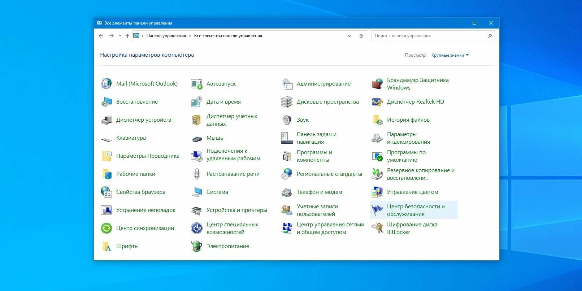Click the Управление цветом icon

pos(377,192)
